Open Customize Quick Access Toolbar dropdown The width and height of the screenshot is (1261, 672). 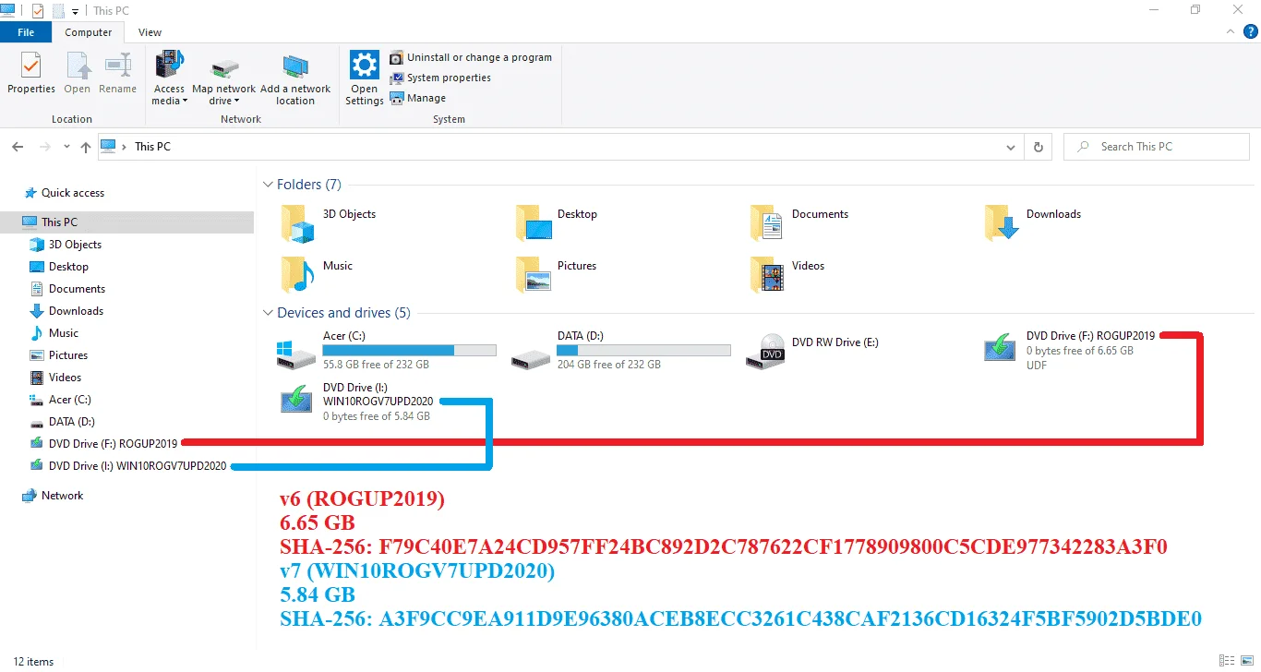pos(75,11)
